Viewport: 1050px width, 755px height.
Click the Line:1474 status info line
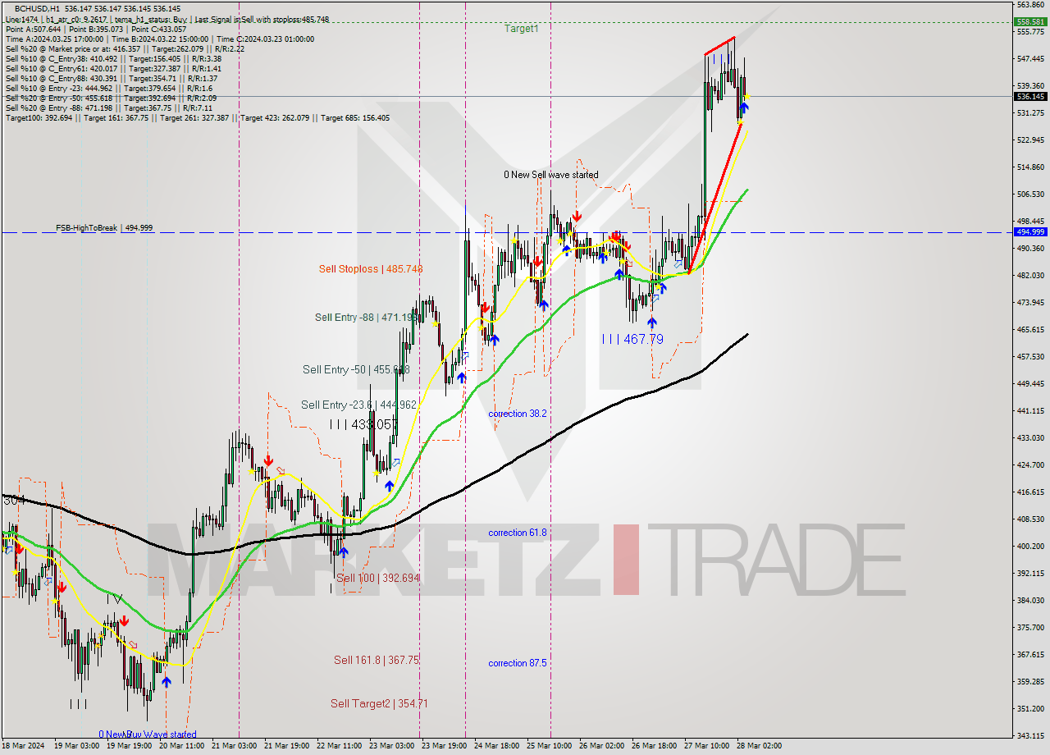[x=167, y=19]
